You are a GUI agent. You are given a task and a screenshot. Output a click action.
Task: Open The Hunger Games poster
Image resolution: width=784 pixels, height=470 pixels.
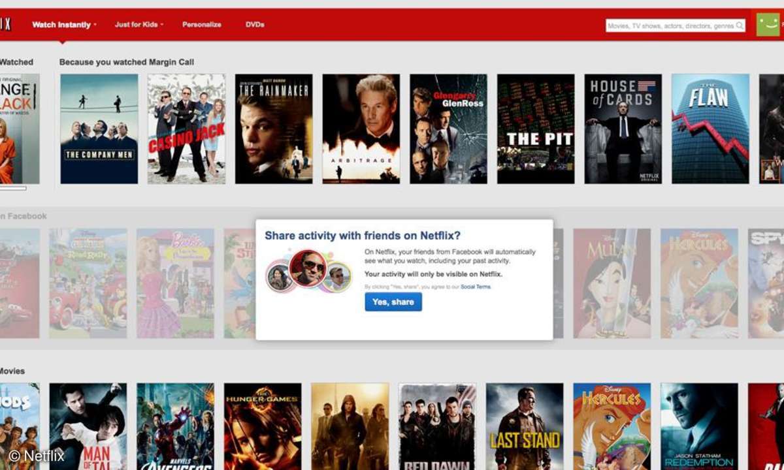[263, 426]
